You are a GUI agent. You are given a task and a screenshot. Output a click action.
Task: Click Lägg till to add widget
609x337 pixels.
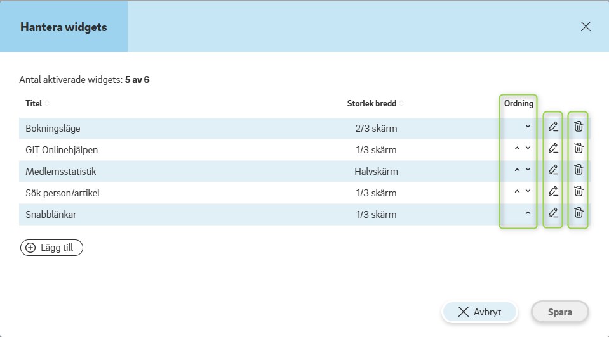[51, 248]
